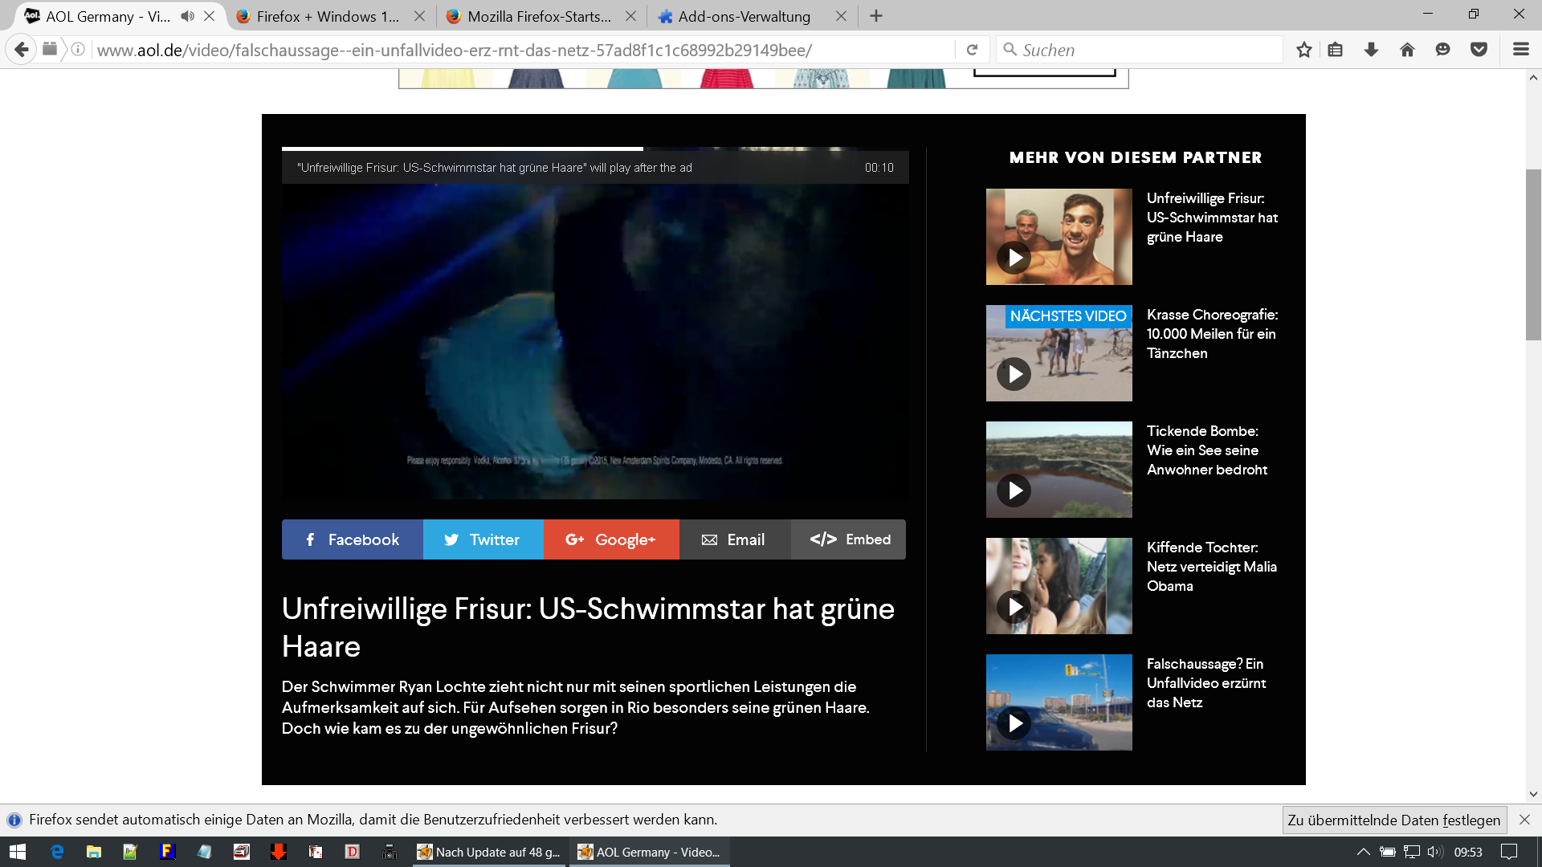The height and width of the screenshot is (867, 1542).
Task: Open the bookmarks library icon
Action: tap(1335, 50)
